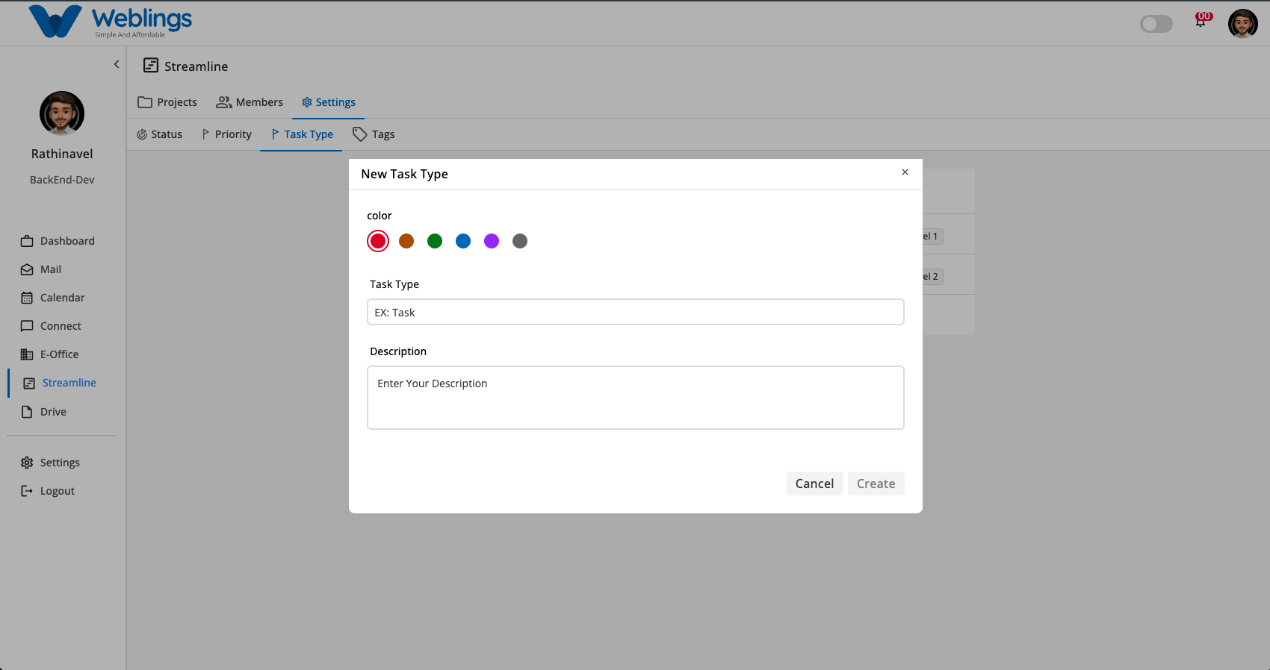Open E-Office from the sidebar
Viewport: 1270px width, 670px height.
pos(50,354)
